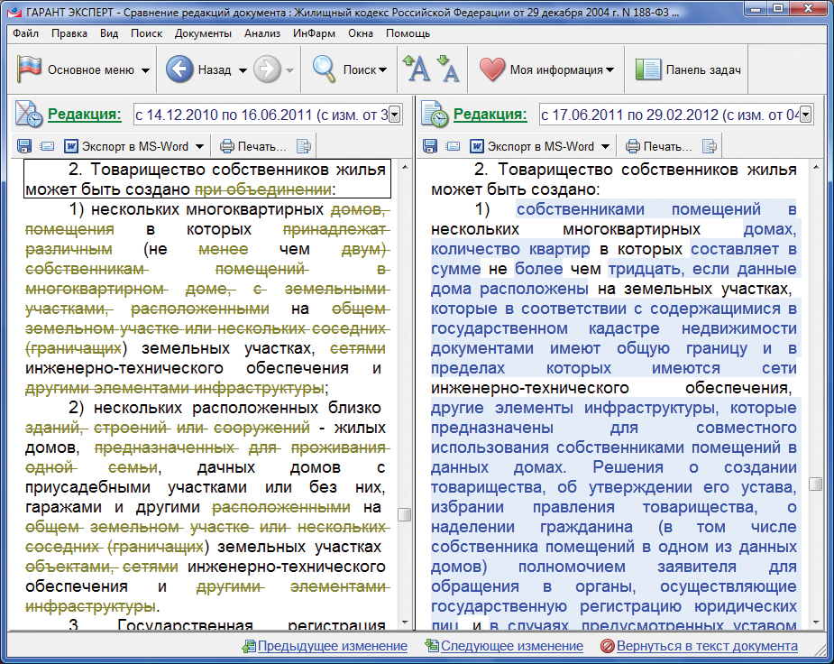
Task: Expand the right edition date dropdown
Action: [805, 115]
